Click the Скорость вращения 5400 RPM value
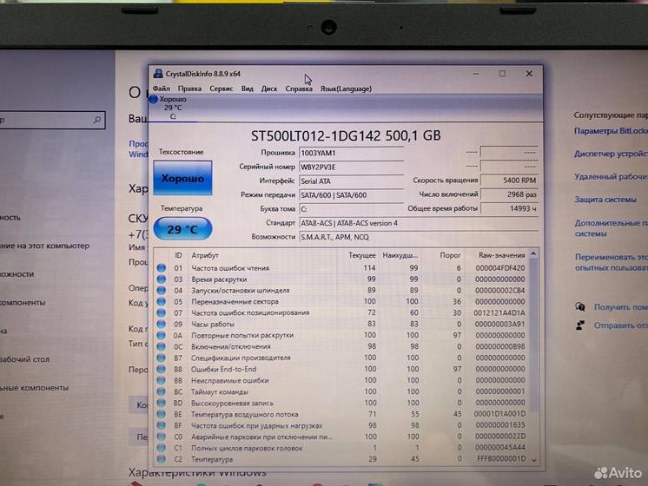Screen dimensions: 648x486 coord(509,181)
